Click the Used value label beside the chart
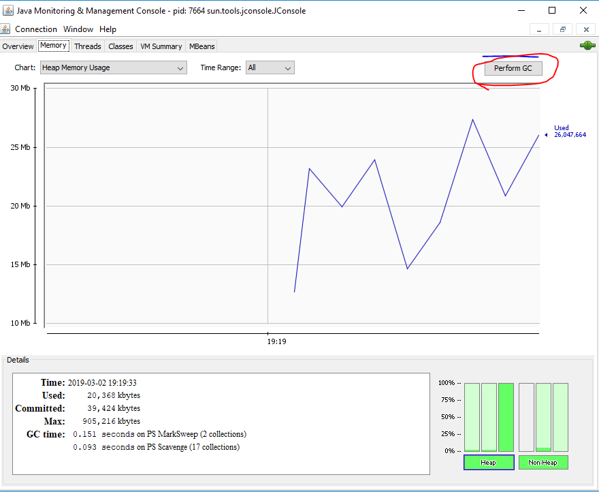Image resolution: width=599 pixels, height=492 pixels. 569,132
